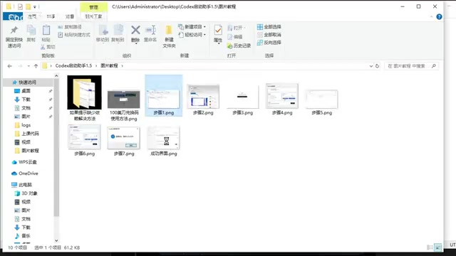Collapse the ribbon using the chevron
456x256 pixels.
tap(431, 17)
